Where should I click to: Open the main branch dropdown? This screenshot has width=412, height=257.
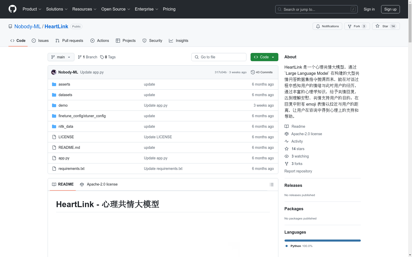pyautogui.click(x=61, y=57)
